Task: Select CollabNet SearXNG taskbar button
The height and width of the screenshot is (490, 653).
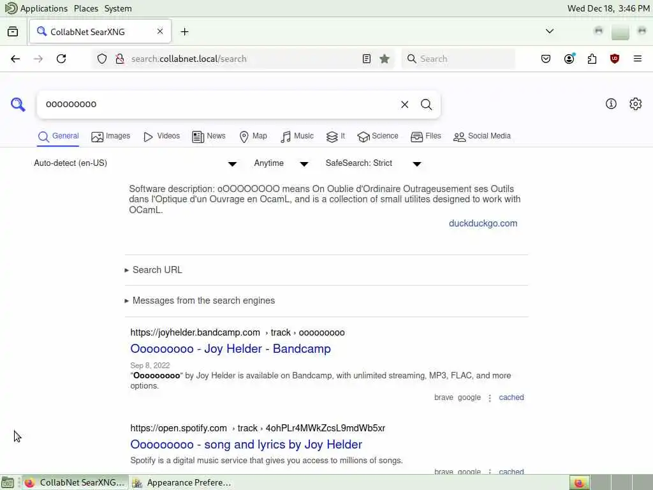Action: tap(75, 482)
